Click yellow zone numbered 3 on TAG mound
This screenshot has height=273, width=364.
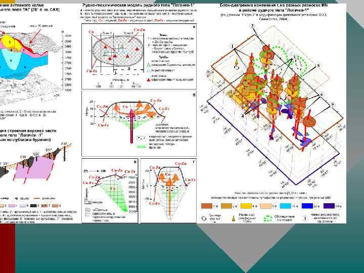coord(9,42)
